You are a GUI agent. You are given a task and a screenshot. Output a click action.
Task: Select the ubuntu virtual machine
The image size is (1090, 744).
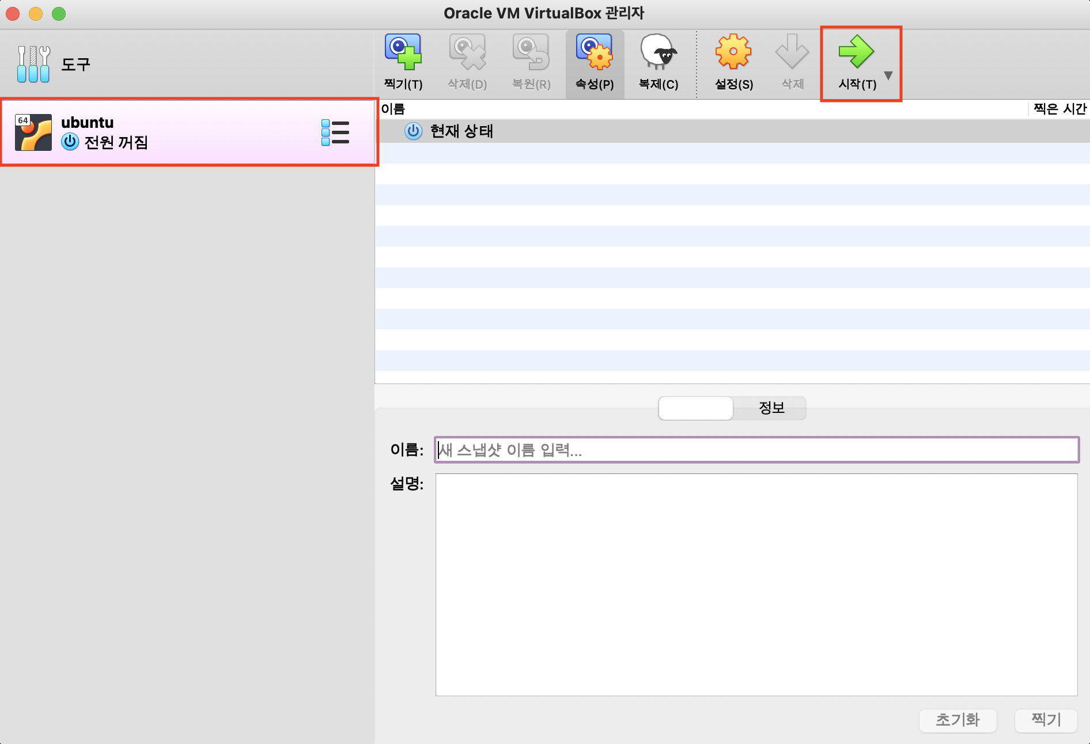point(188,132)
